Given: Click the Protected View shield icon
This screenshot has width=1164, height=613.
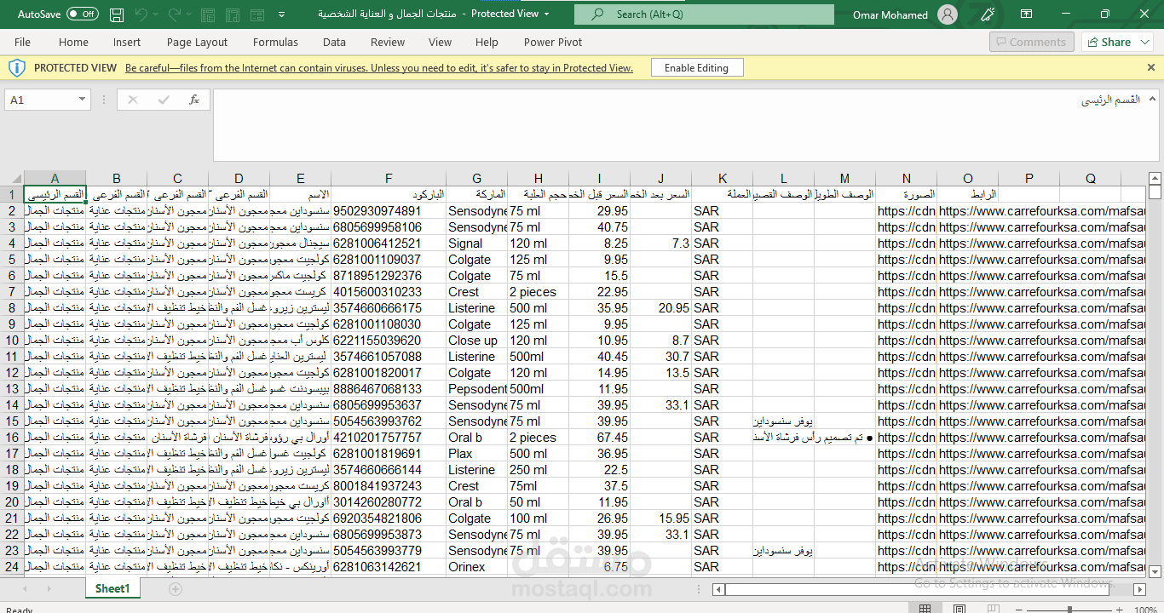Looking at the screenshot, I should (x=17, y=68).
